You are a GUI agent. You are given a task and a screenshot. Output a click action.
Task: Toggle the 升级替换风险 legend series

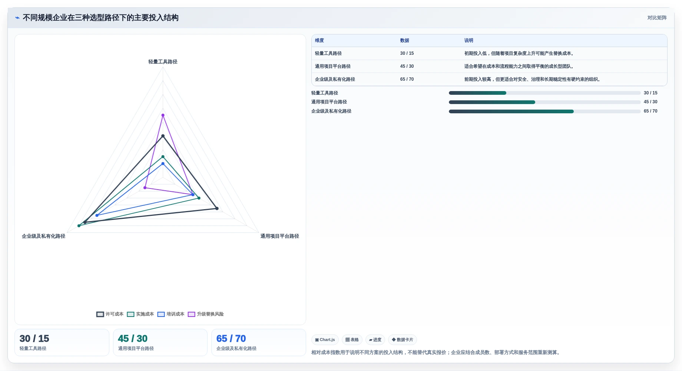pos(206,314)
